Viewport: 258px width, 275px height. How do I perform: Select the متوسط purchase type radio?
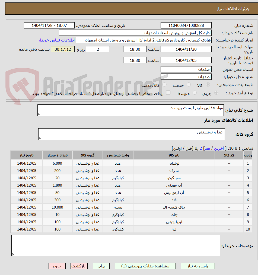tap(195, 93)
